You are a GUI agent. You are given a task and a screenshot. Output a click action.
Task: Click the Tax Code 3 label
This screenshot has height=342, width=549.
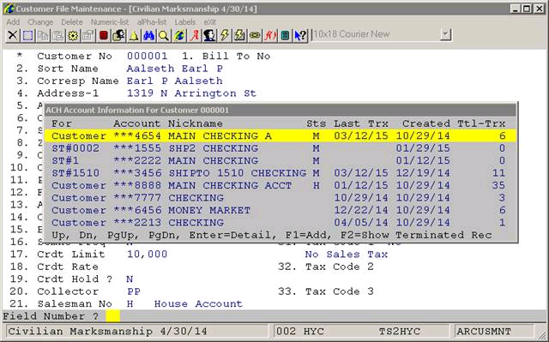pyautogui.click(x=340, y=291)
